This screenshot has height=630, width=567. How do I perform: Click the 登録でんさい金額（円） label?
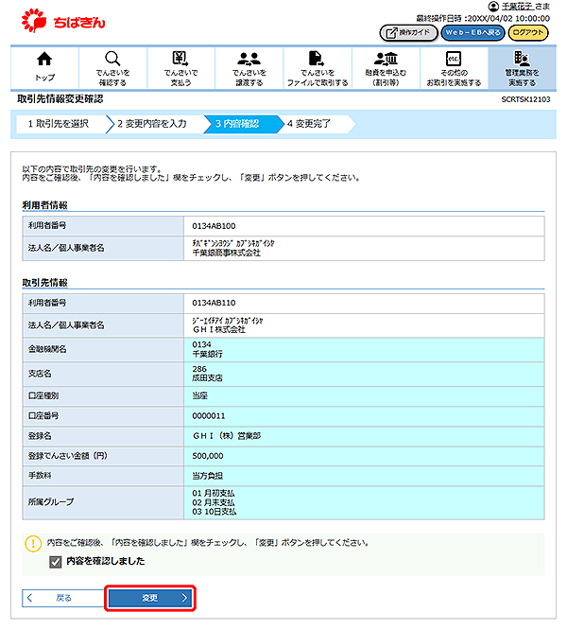67,456
